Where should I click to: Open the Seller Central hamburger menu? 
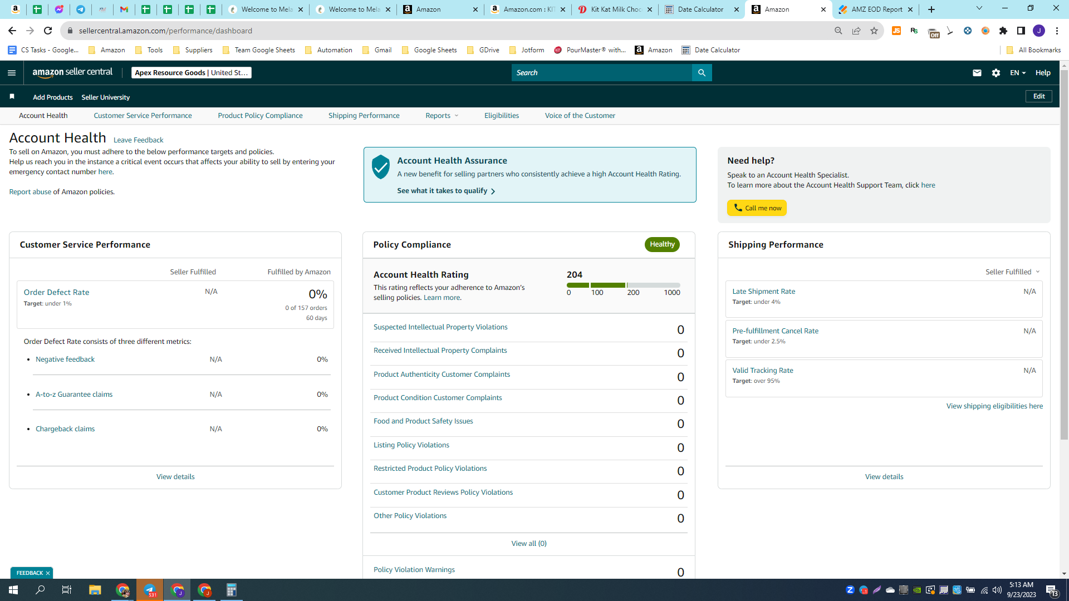click(12, 73)
